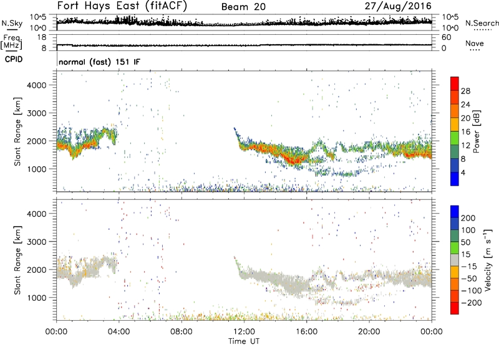Click the date '27/Aug/2016'
This screenshot has width=499, height=345.
click(x=398, y=6)
